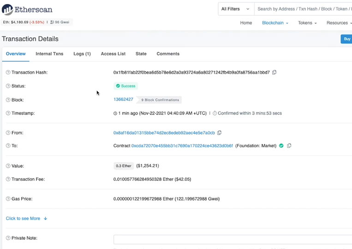Switch to the State tab
352x249 pixels.
141,54
